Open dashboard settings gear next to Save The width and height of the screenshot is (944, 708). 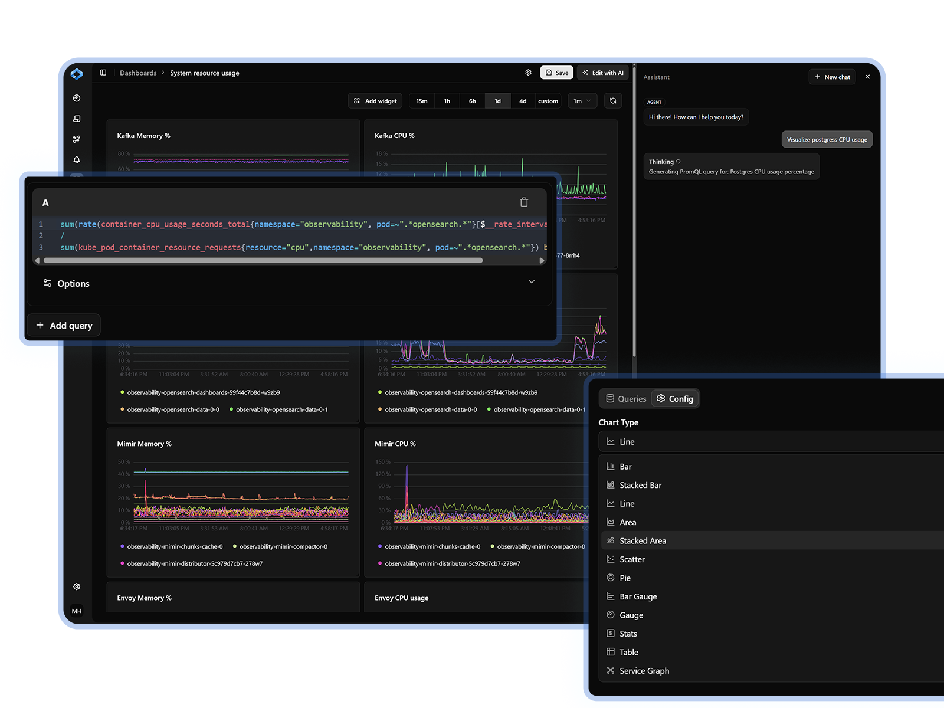528,72
